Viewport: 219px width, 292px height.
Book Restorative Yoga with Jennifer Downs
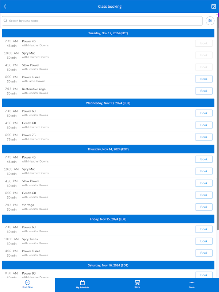[x=204, y=91]
